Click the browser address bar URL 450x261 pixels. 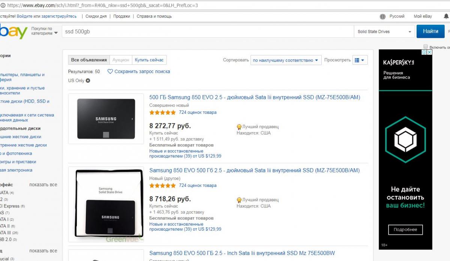tap(102, 6)
